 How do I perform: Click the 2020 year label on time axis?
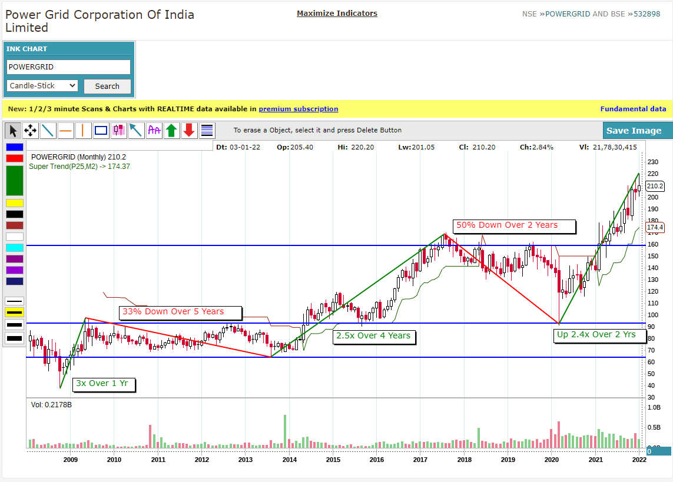pos(552,460)
